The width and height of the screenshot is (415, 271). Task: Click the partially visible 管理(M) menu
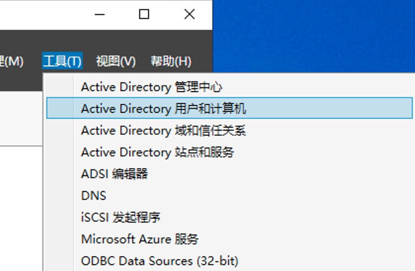(x=11, y=61)
